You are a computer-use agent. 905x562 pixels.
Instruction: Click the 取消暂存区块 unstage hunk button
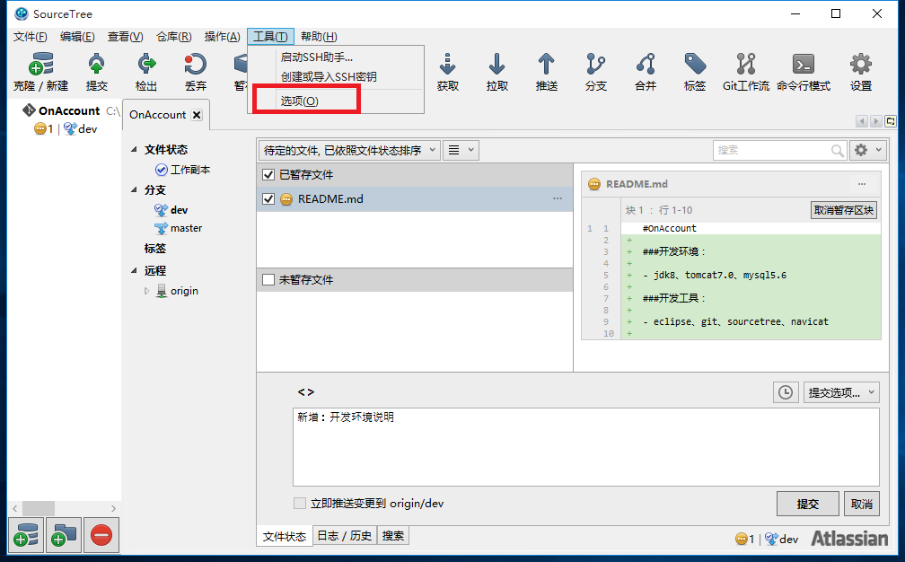coord(844,210)
